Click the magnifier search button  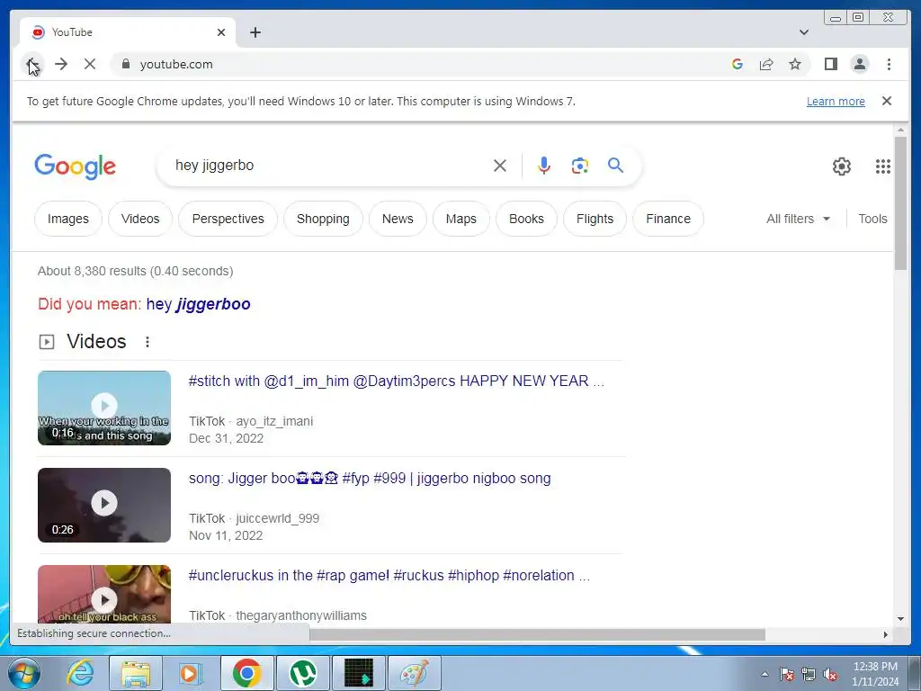pyautogui.click(x=615, y=166)
